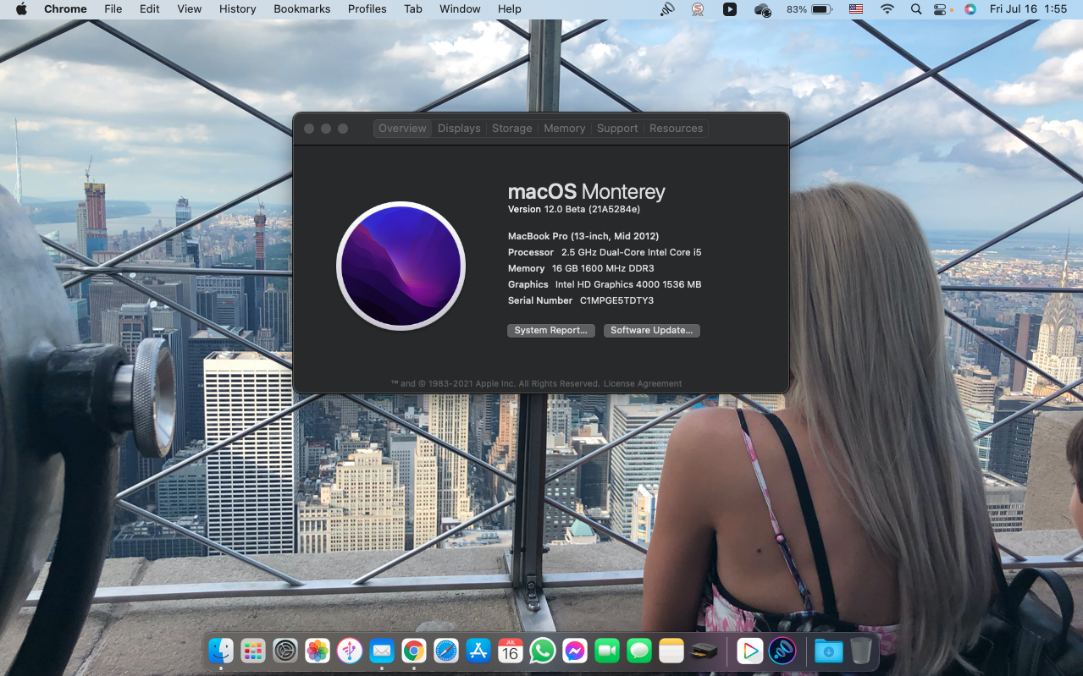Screen dimensions: 1083x676
Task: Click the Intel HD Graphics 4000 text
Action: click(628, 284)
